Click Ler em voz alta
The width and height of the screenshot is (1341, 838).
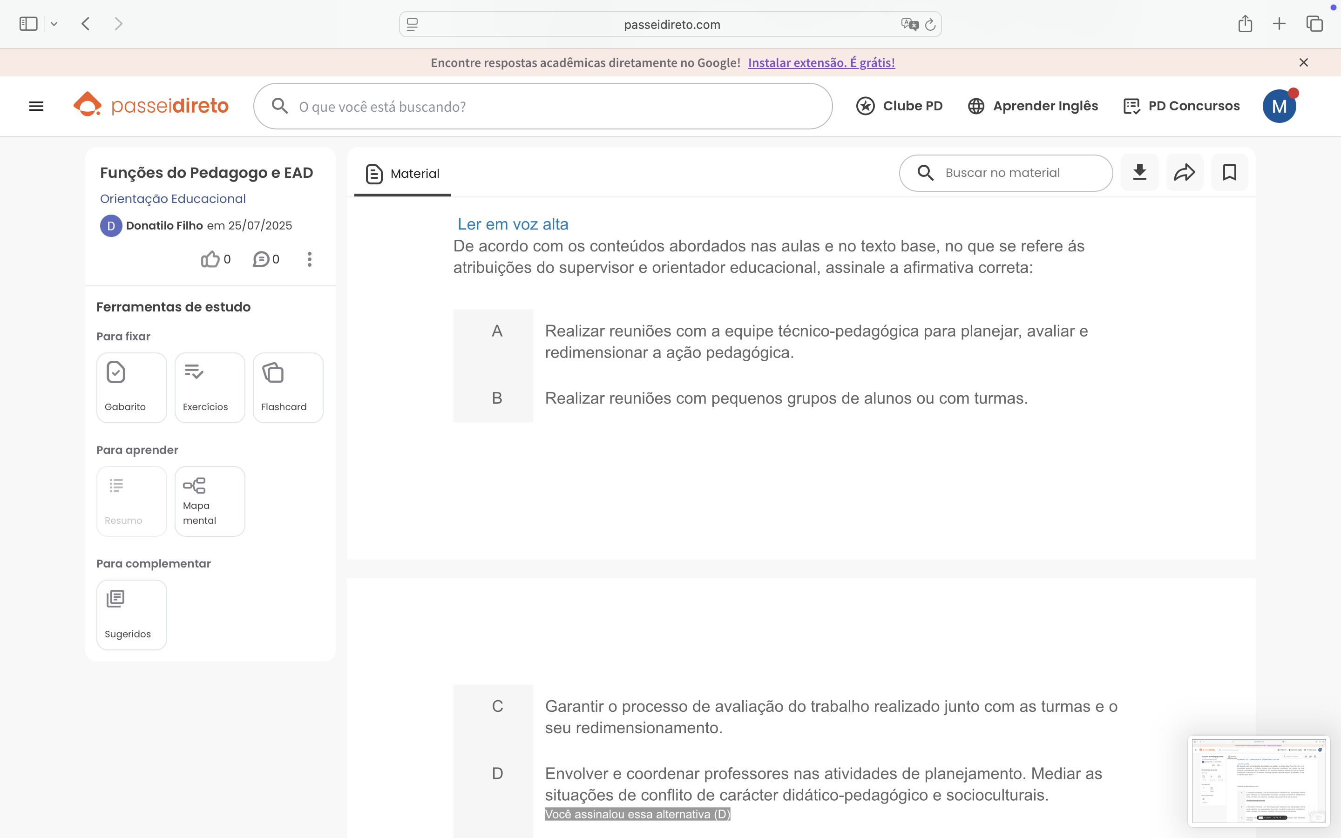point(513,224)
